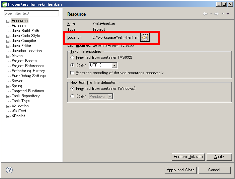Expand the Task Repository node
Image resolution: width=235 pixels, height=179 pixels.
(8, 96)
